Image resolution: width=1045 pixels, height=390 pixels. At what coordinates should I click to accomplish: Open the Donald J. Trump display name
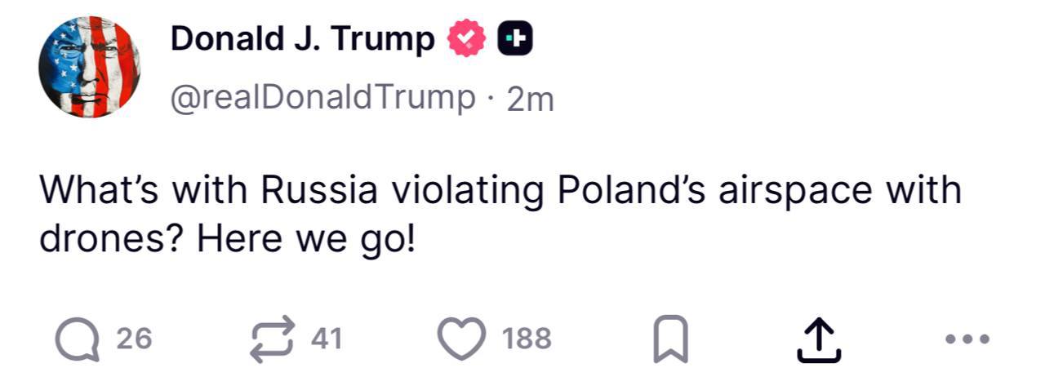(303, 39)
